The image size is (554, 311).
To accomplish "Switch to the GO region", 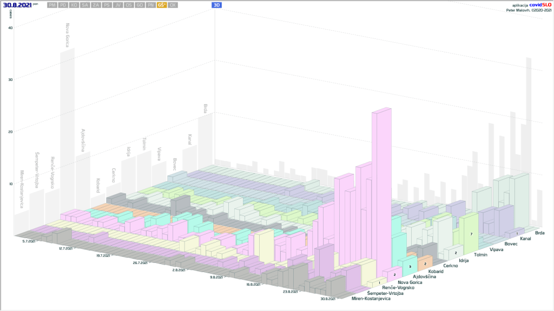I will (140, 5).
